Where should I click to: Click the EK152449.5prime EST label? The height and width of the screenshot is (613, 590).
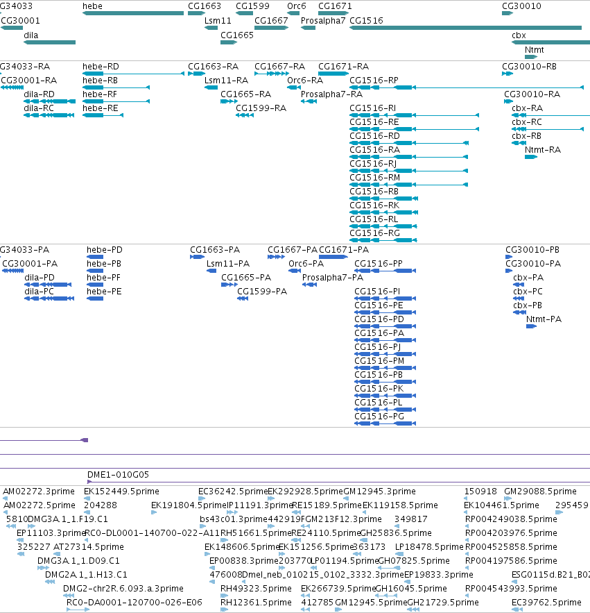pyautogui.click(x=122, y=492)
